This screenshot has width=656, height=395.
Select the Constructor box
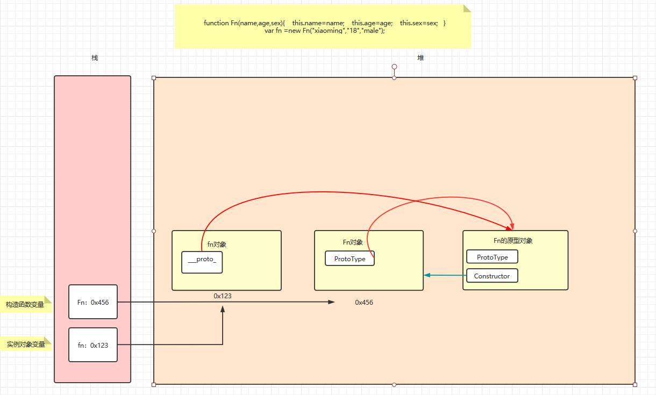tap(492, 276)
